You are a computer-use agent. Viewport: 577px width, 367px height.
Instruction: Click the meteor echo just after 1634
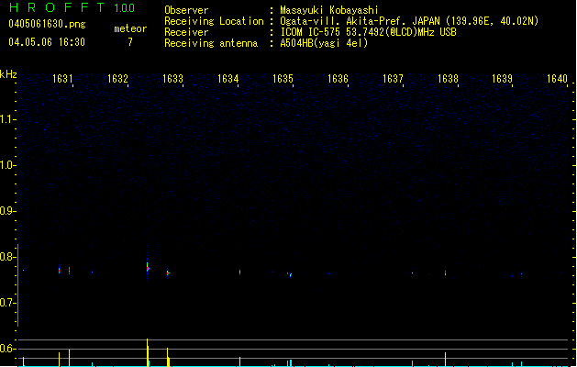[240, 272]
